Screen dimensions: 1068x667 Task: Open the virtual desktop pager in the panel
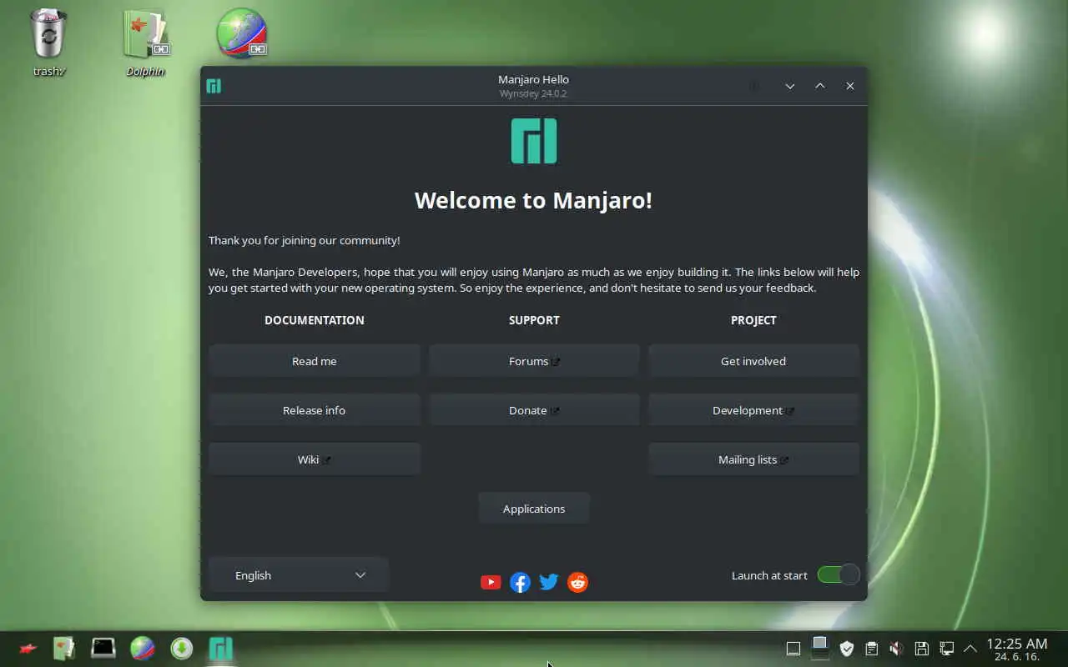pyautogui.click(x=820, y=647)
